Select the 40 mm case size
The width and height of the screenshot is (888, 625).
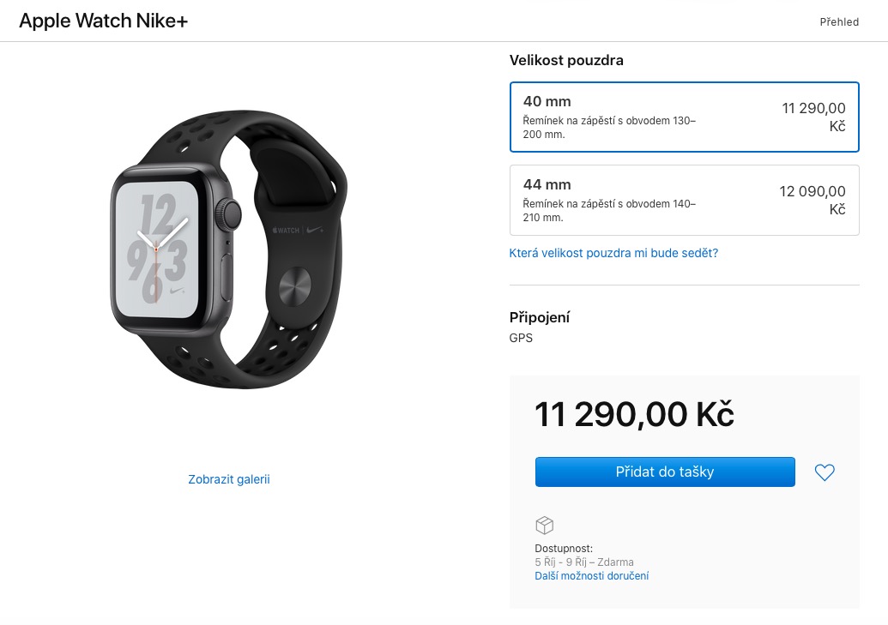[684, 117]
